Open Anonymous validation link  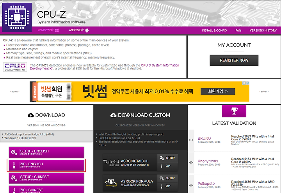208,161
